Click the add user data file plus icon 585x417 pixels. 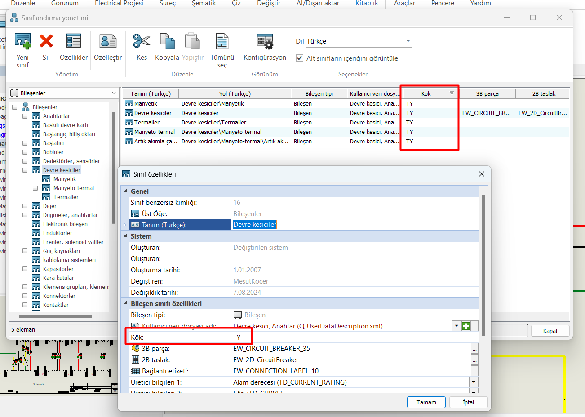(x=466, y=326)
